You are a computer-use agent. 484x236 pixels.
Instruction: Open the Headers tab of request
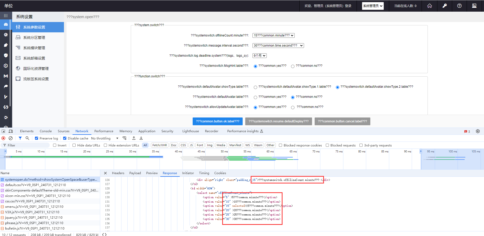118,173
